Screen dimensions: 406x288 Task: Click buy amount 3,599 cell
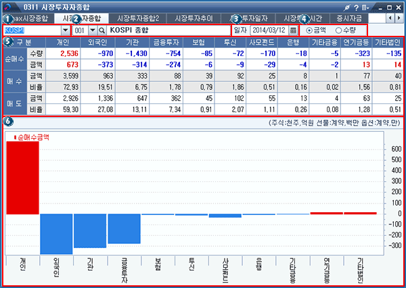point(63,76)
